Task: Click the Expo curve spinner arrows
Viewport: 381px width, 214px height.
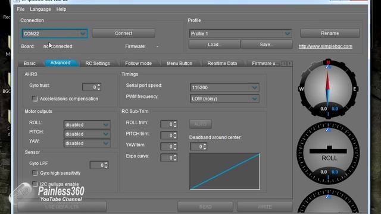Action: click(x=175, y=158)
